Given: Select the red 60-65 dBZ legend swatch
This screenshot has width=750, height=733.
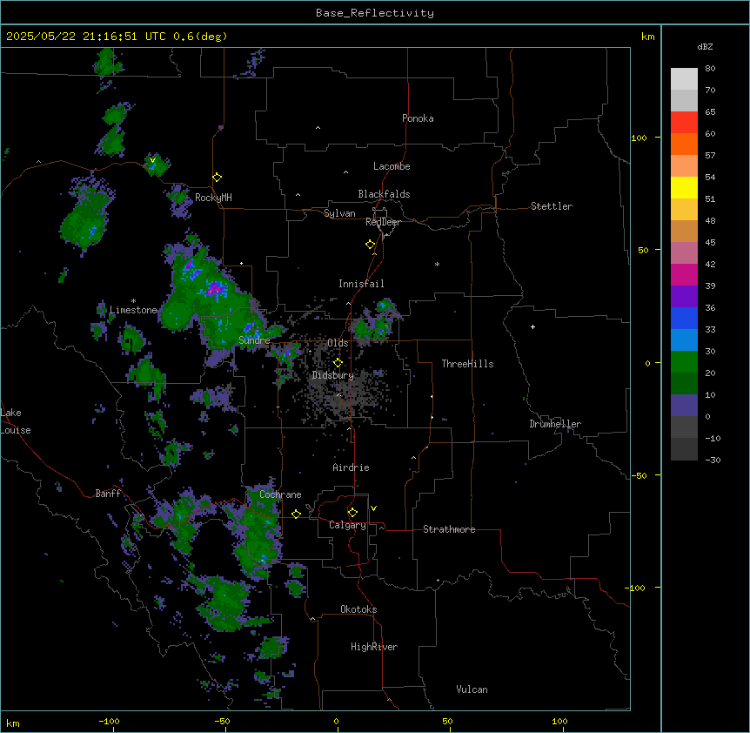Looking at the screenshot, I should 684,123.
